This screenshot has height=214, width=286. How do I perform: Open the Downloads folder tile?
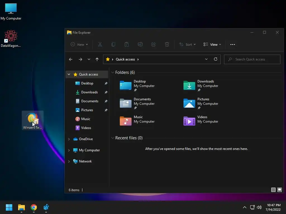[x=201, y=85]
